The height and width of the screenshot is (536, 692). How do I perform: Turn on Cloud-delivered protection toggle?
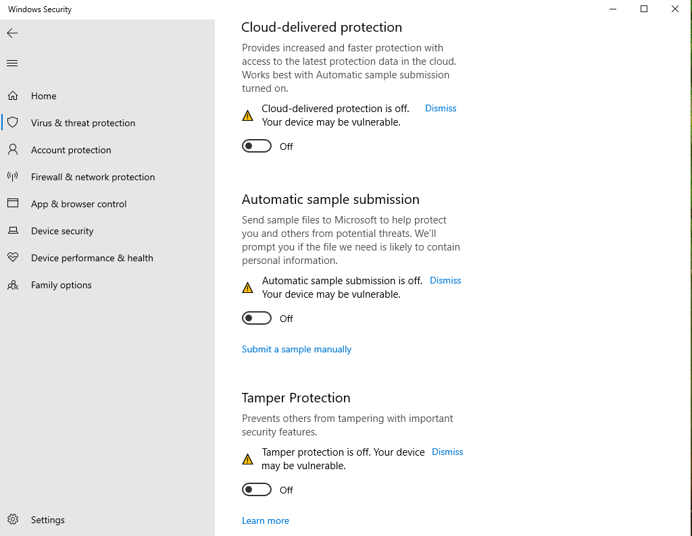(x=257, y=146)
